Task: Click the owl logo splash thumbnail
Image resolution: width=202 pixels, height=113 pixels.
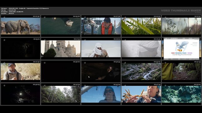Action: (181, 49)
